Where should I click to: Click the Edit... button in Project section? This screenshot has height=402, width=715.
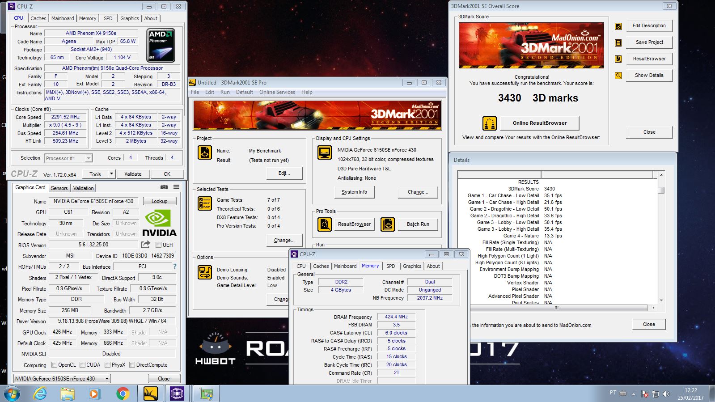284,173
